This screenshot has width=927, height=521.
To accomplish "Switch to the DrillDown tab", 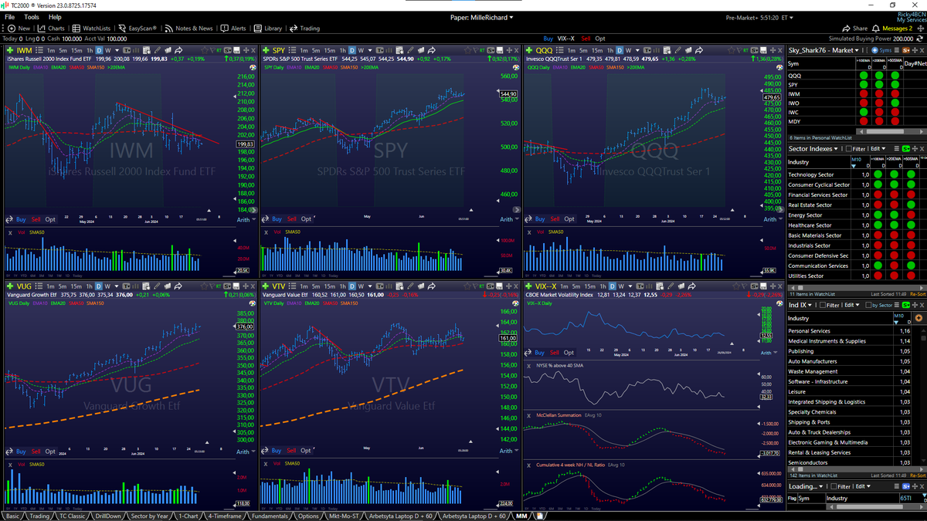I will (108, 516).
